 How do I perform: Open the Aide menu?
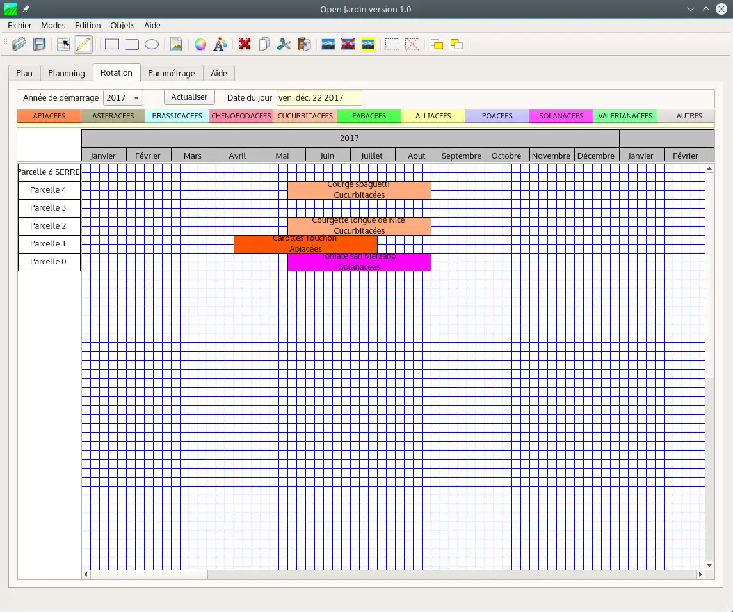[x=152, y=25]
